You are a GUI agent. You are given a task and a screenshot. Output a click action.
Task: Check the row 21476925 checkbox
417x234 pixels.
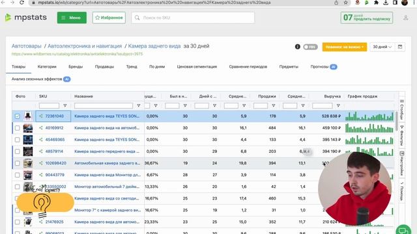pos(18,222)
